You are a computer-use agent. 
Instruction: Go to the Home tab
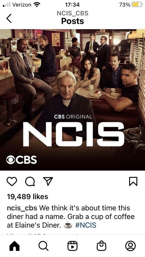[x=14, y=246]
